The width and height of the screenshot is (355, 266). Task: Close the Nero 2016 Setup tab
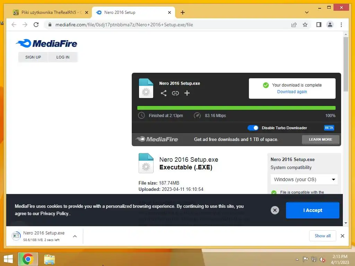coord(169,12)
